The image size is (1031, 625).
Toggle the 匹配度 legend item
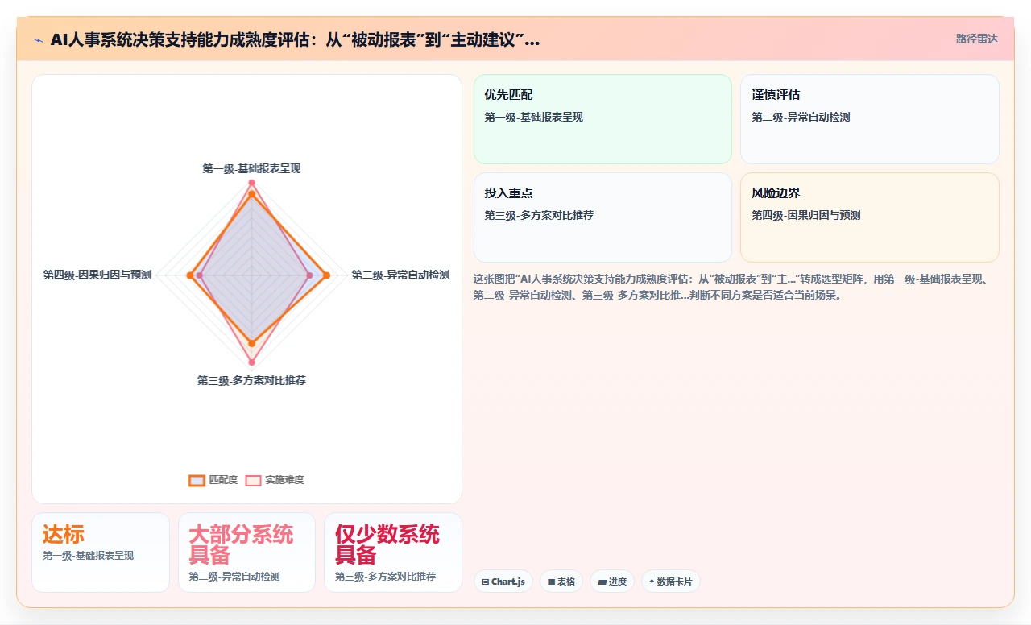[213, 480]
